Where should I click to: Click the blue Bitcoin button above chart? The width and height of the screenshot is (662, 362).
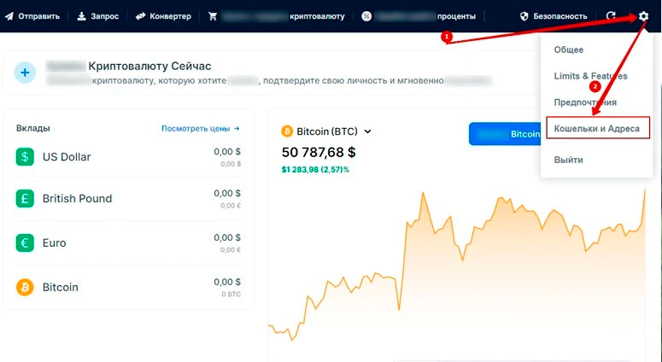pos(504,134)
